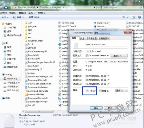Click the refresh button beside address bar
Image resolution: width=144 pixels, height=128 pixels.
coord(98,7)
